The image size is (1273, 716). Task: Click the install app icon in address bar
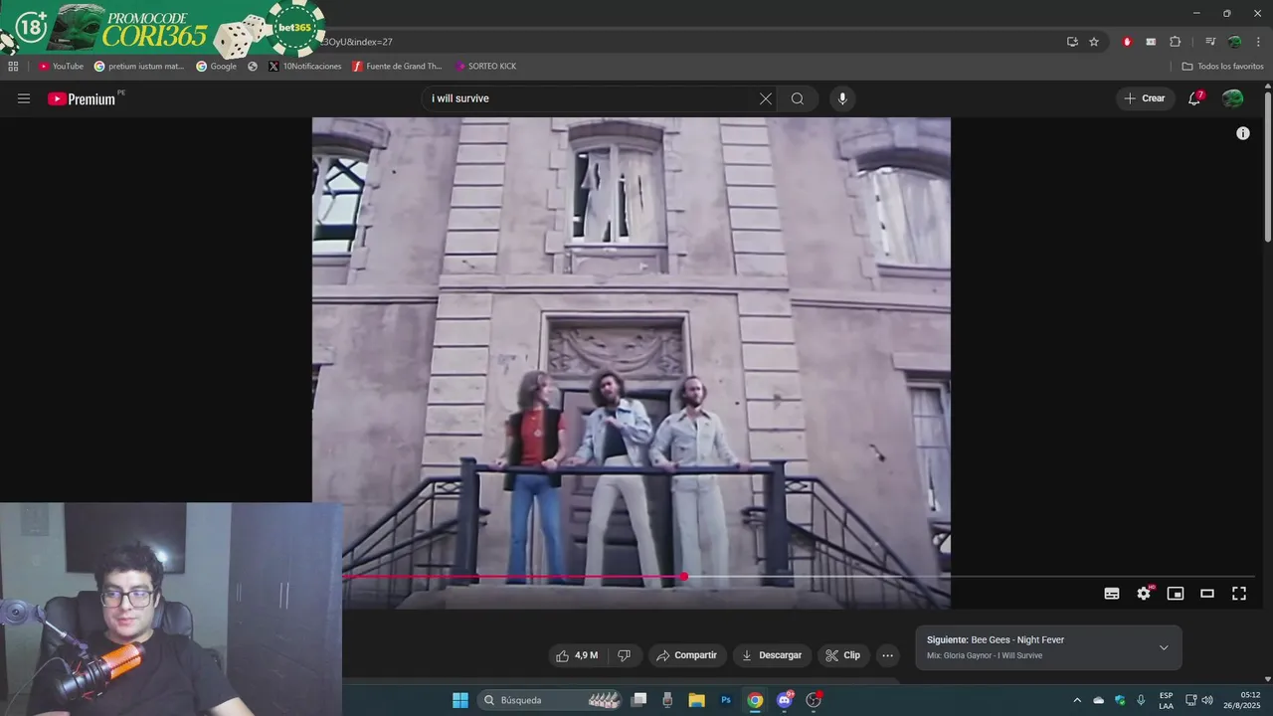(1072, 42)
